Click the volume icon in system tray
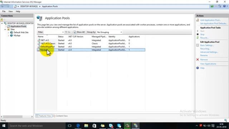Image resolution: width=229 pixels, height=129 pixels. coord(209,126)
